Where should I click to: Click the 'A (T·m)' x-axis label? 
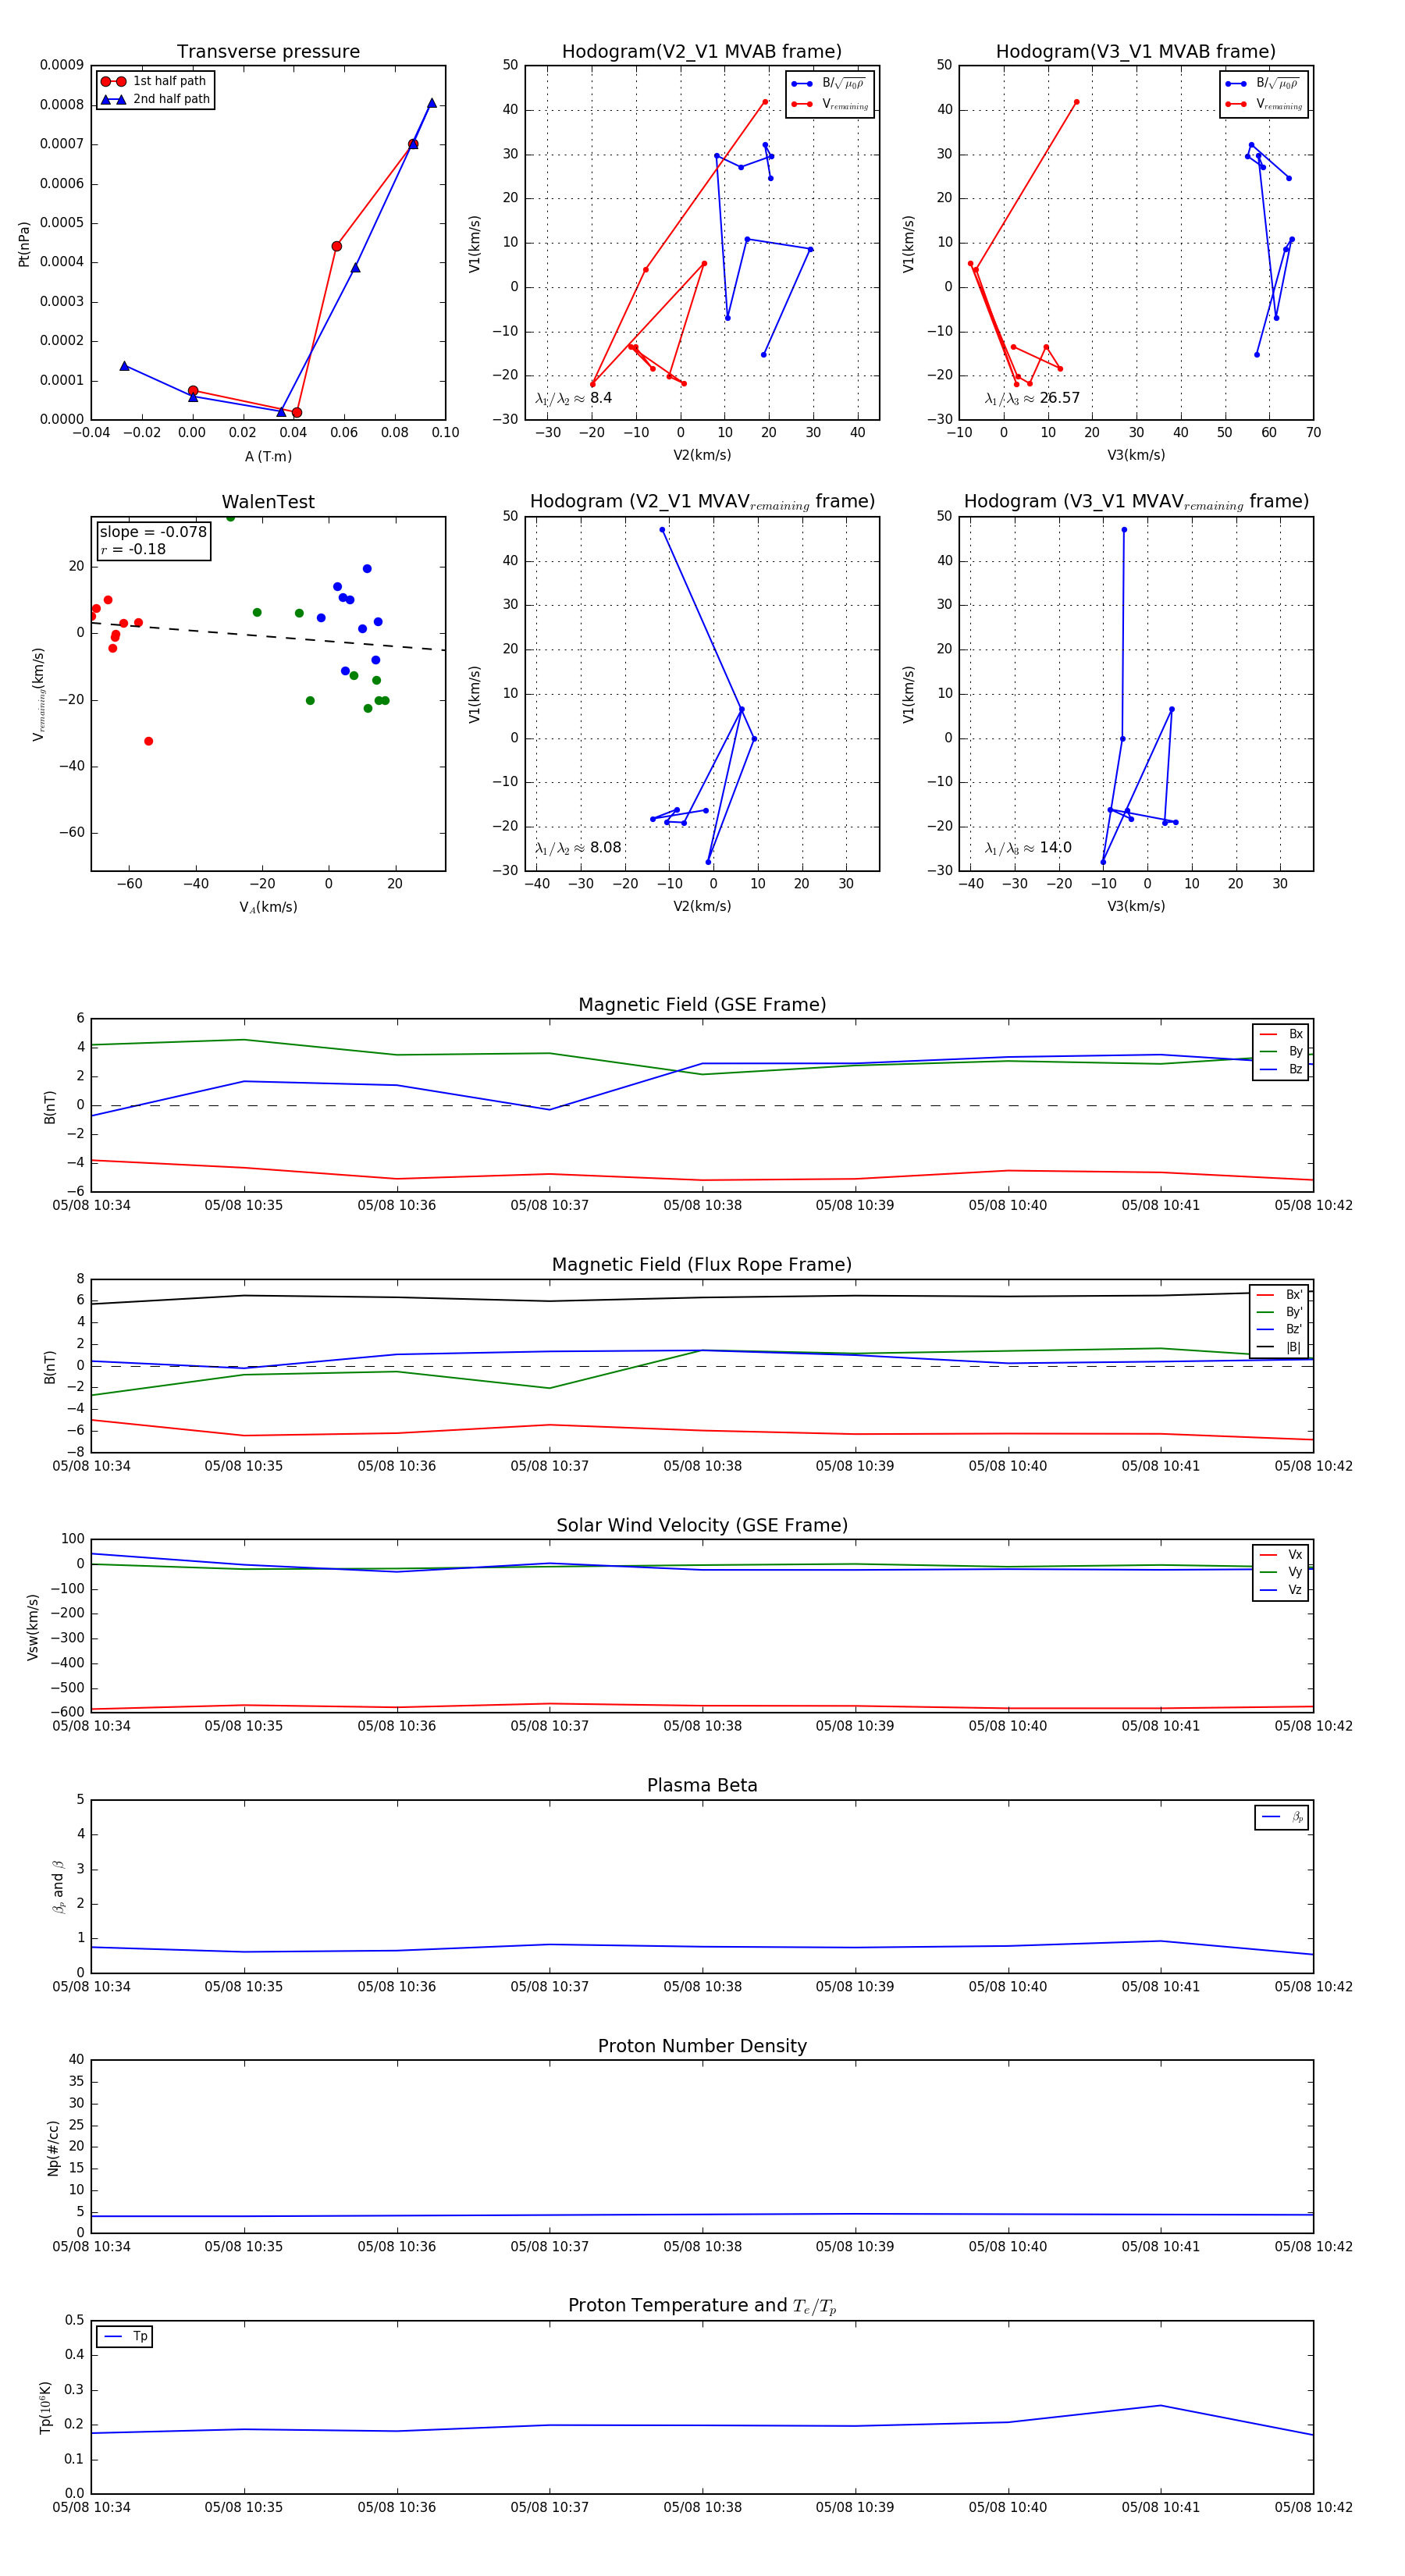point(268,457)
